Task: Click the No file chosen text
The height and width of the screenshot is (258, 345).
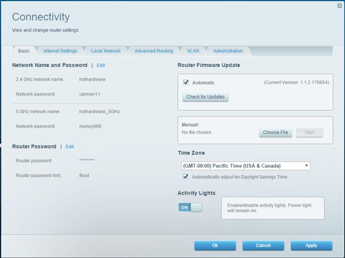Action: click(x=196, y=132)
